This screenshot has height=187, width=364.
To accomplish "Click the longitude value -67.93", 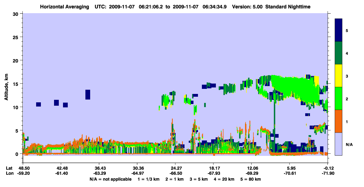I will coord(213,173).
